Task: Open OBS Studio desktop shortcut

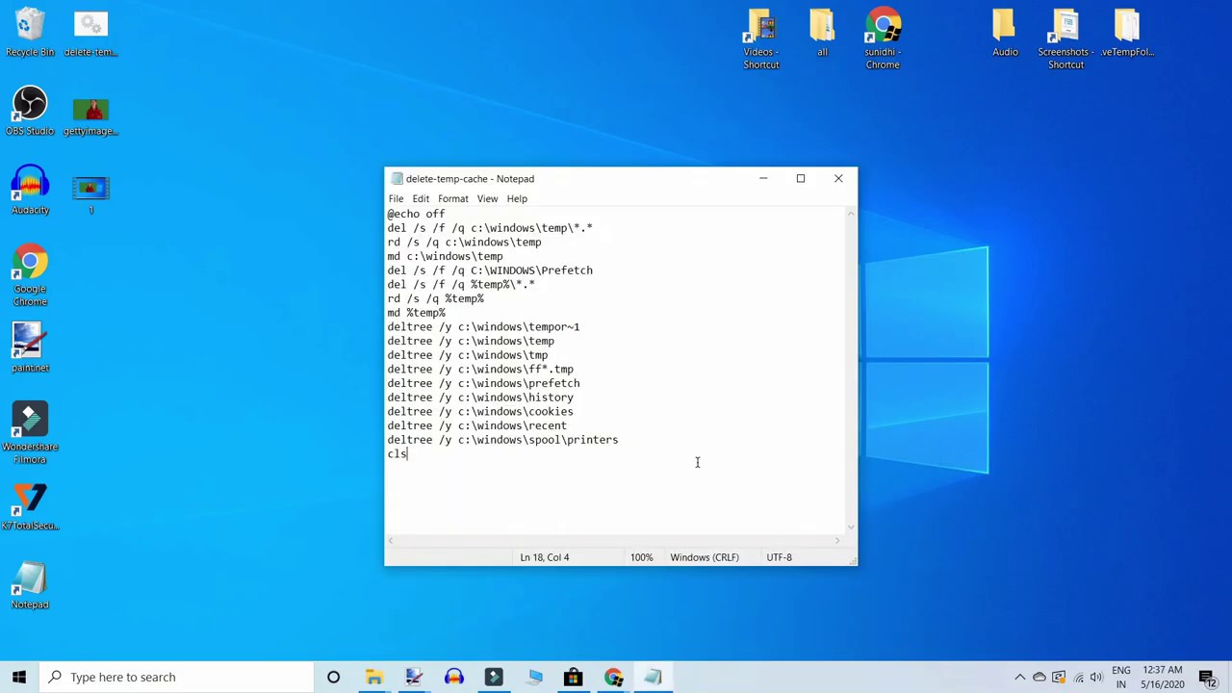Action: click(30, 112)
